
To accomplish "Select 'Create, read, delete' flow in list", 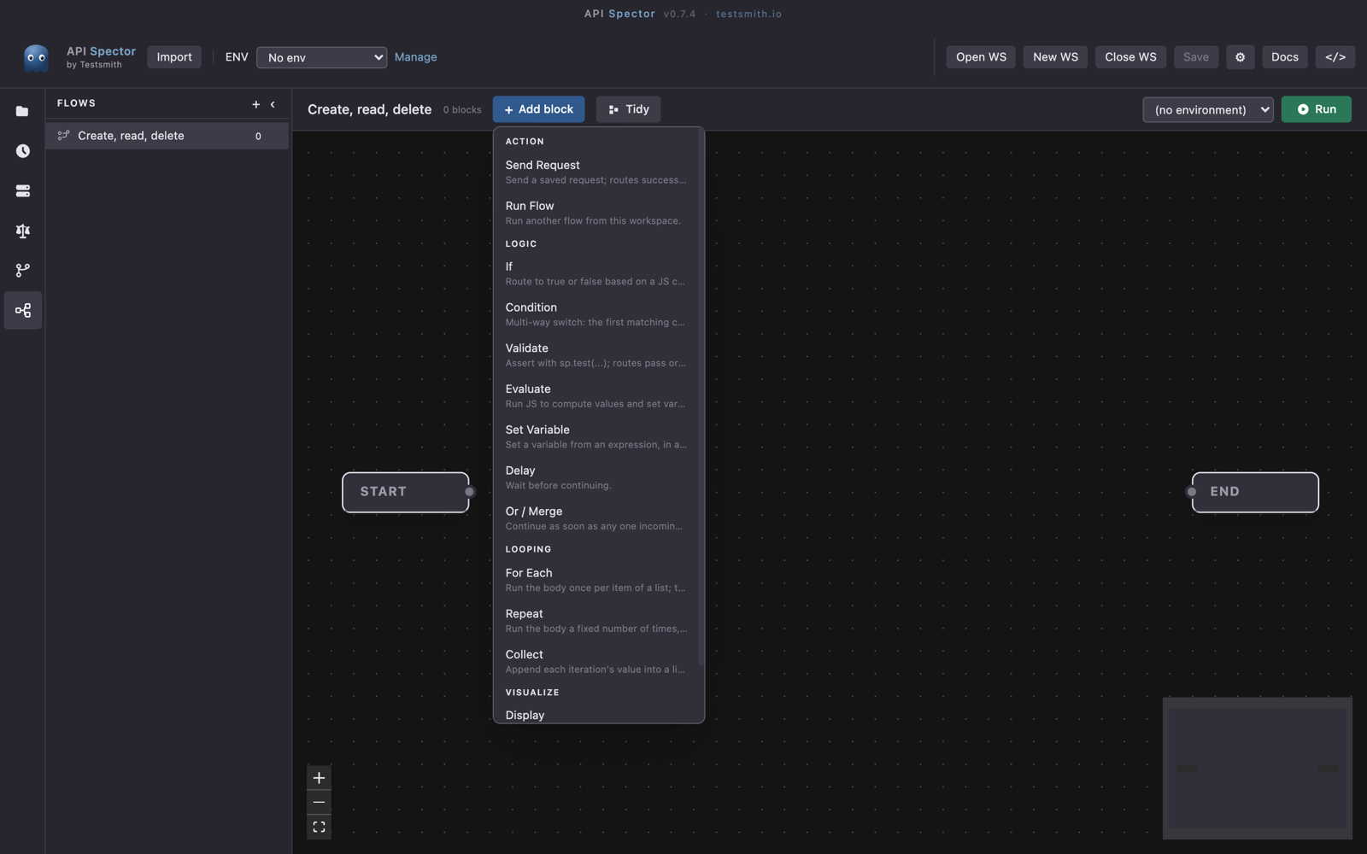I will pos(167,136).
